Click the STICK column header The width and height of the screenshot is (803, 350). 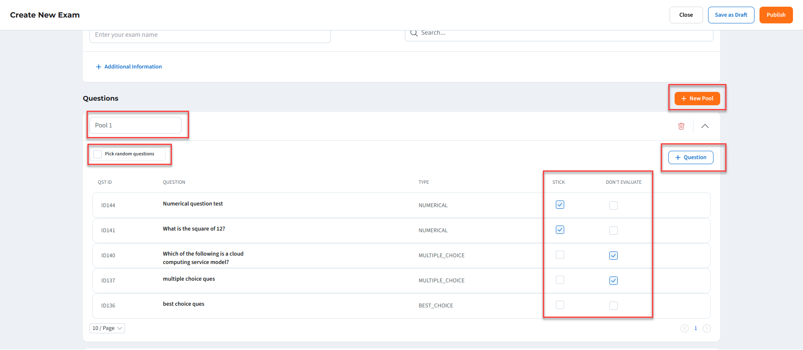[x=559, y=183]
